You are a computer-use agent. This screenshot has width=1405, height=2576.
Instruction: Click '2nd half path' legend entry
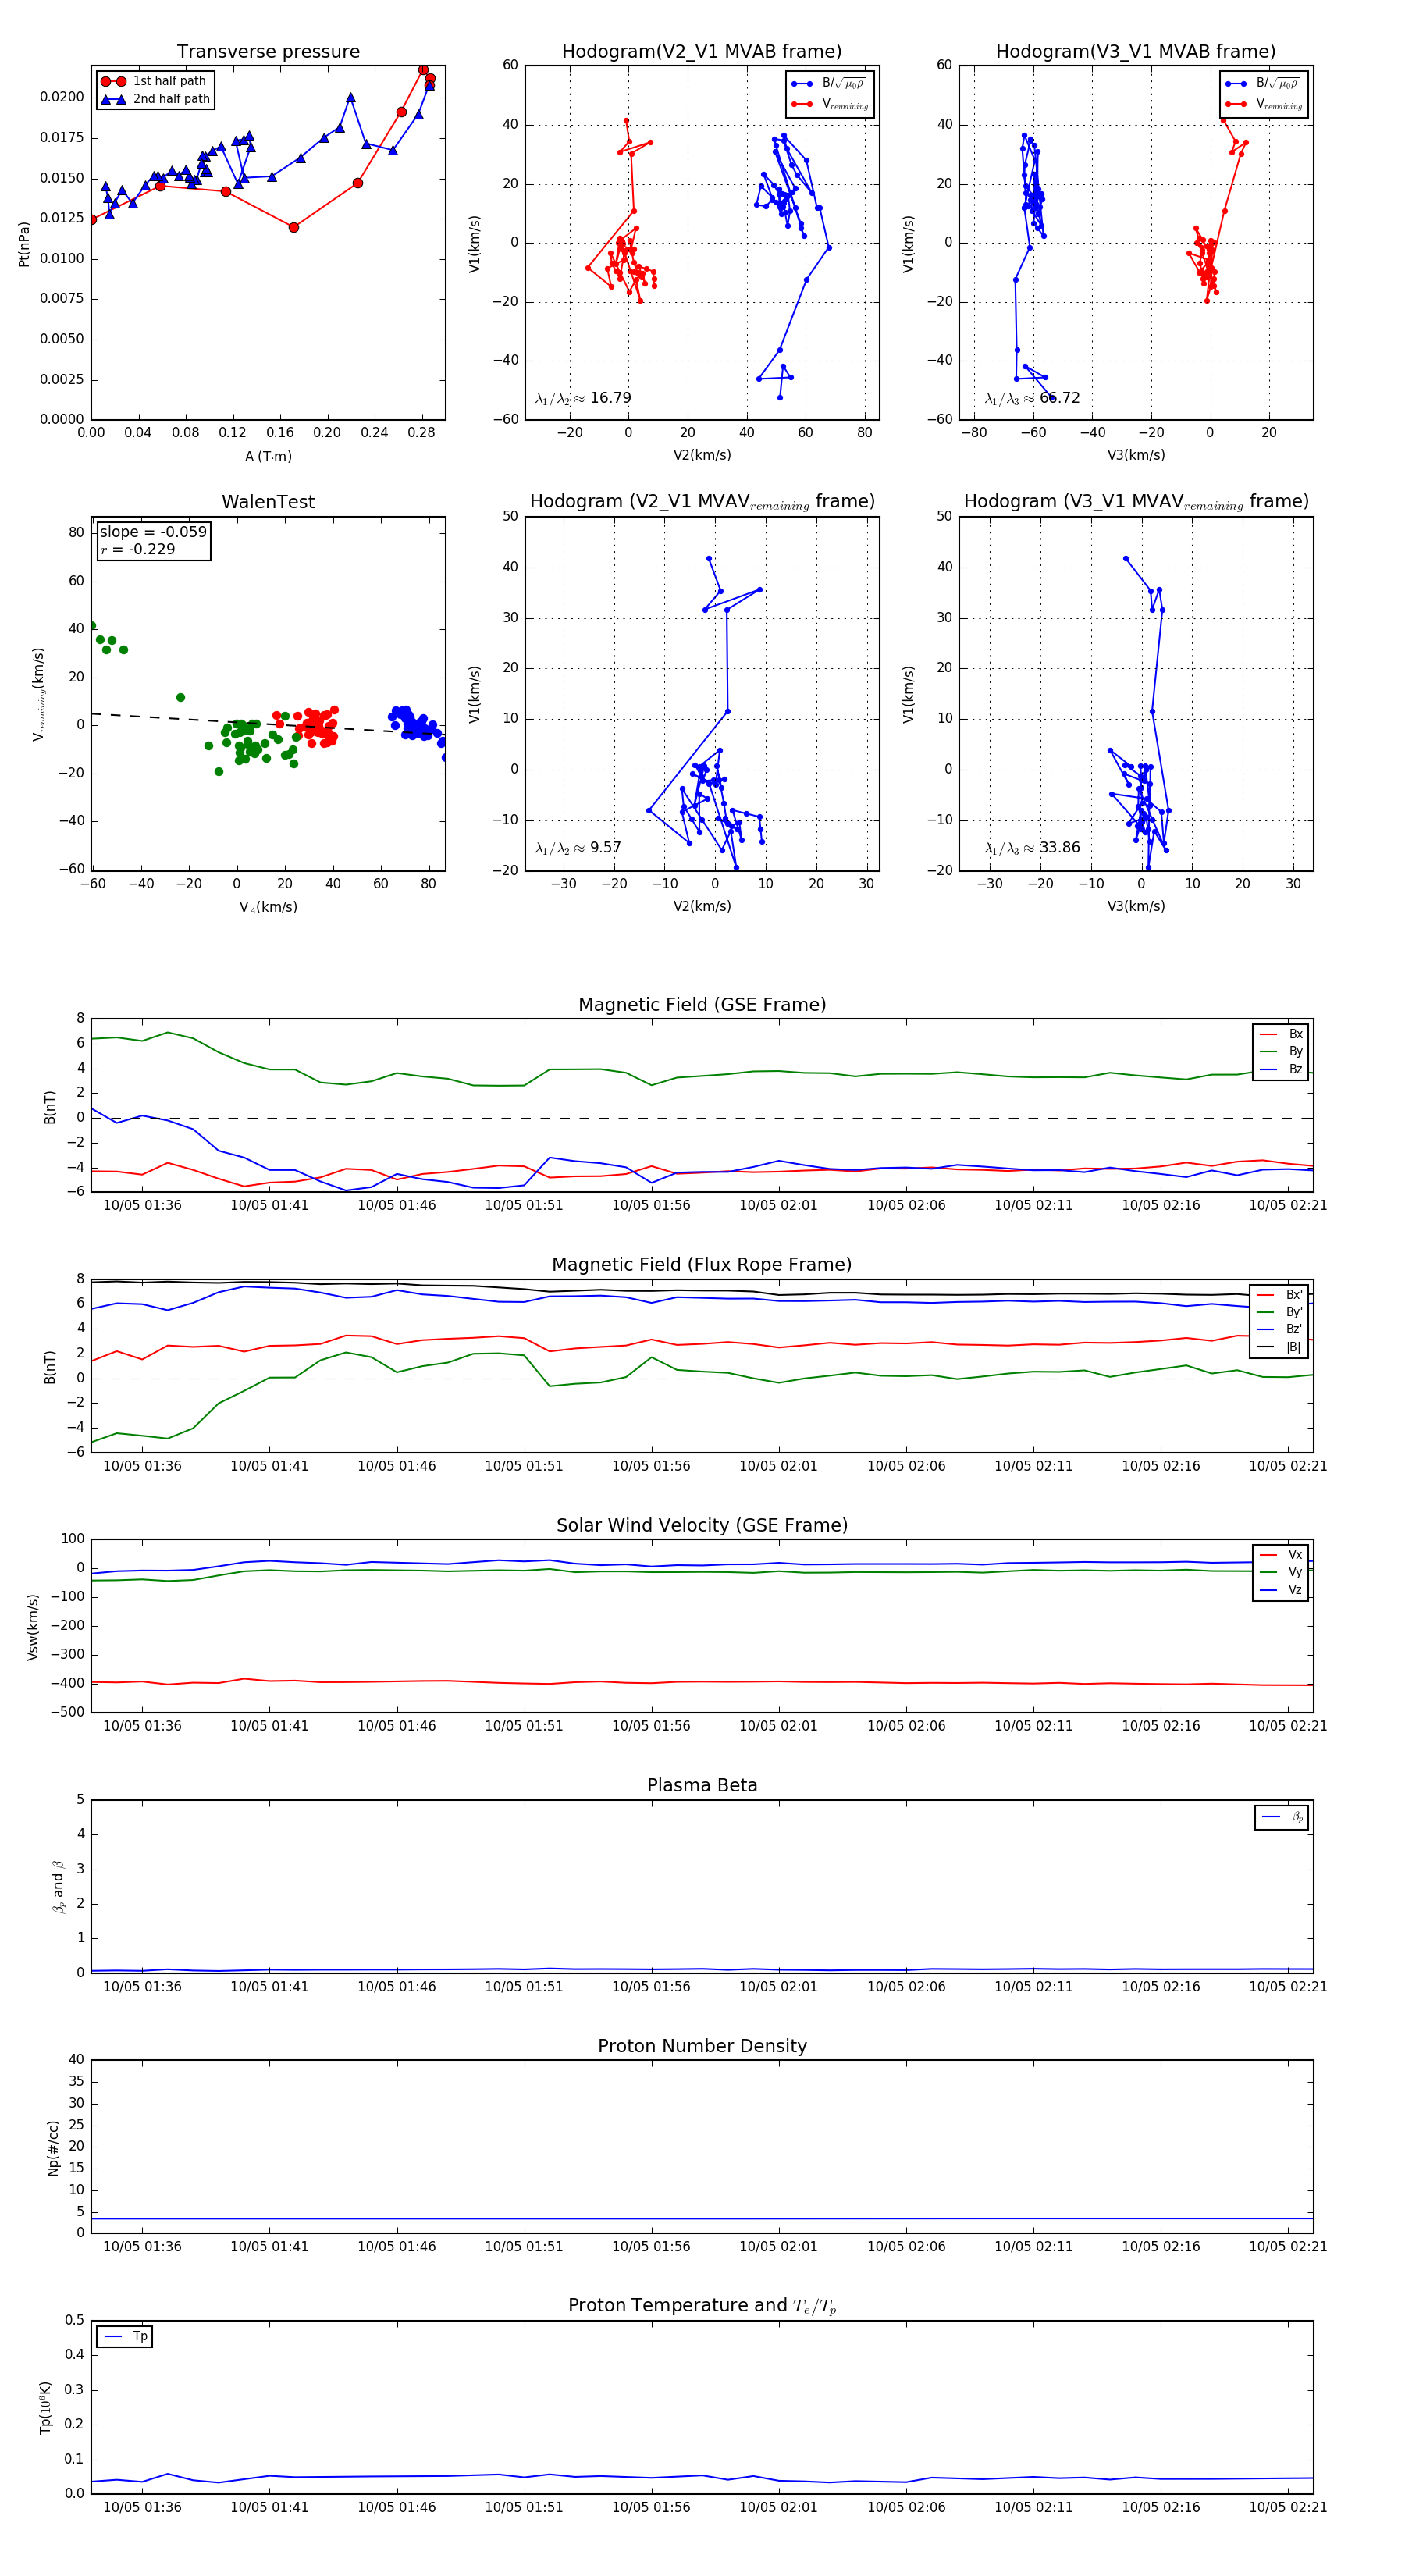pos(156,99)
